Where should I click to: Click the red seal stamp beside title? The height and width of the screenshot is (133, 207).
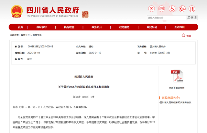pos(85,14)
